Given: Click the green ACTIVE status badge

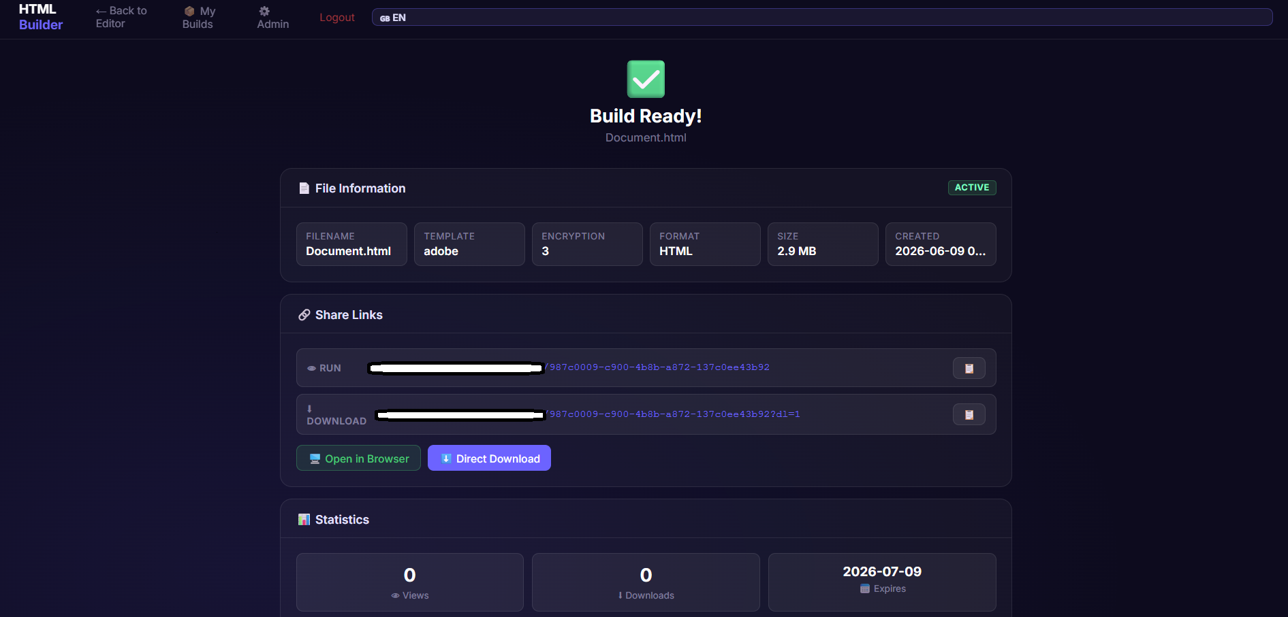Looking at the screenshot, I should [x=972, y=188].
